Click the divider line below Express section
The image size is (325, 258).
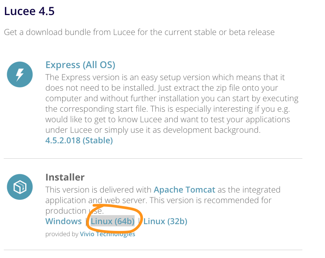pyautogui.click(x=153, y=159)
